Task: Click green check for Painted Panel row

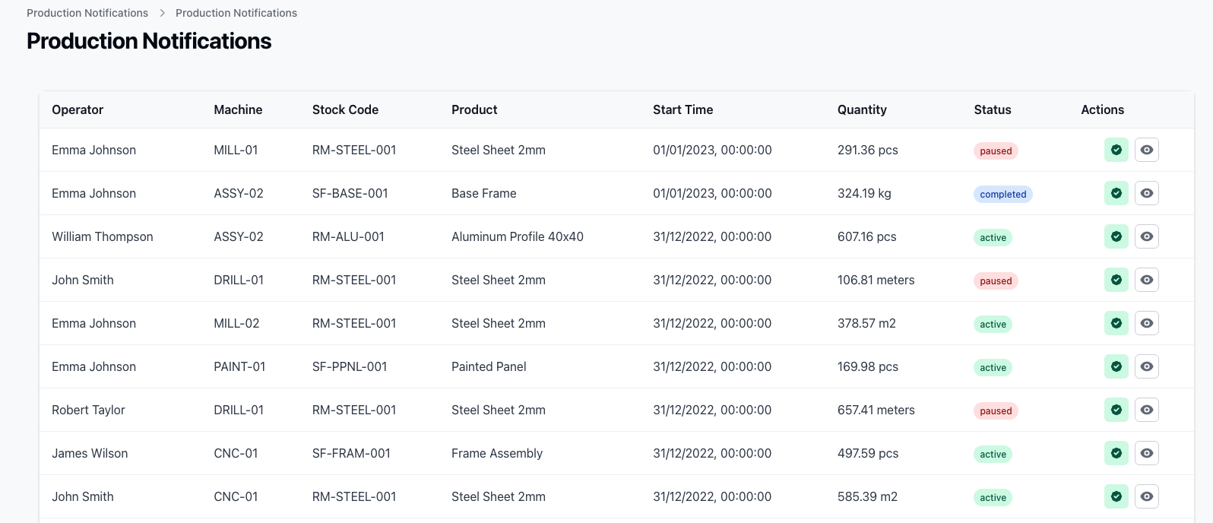Action: click(x=1116, y=366)
